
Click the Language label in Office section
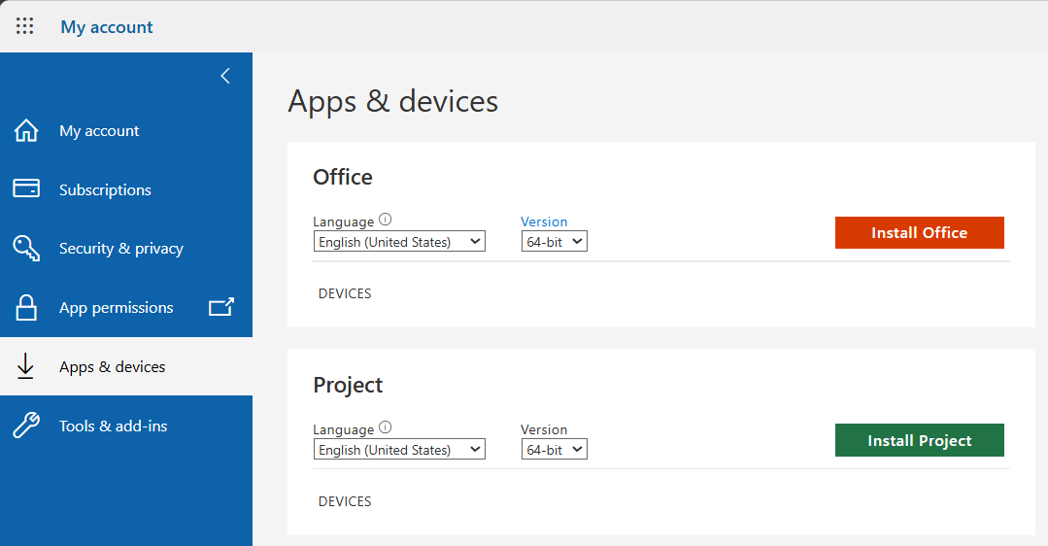coord(344,222)
